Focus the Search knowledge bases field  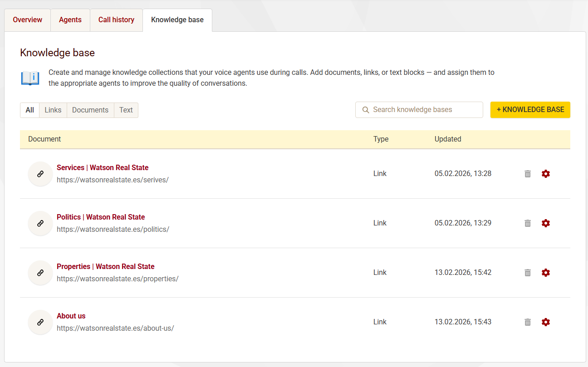click(424, 110)
